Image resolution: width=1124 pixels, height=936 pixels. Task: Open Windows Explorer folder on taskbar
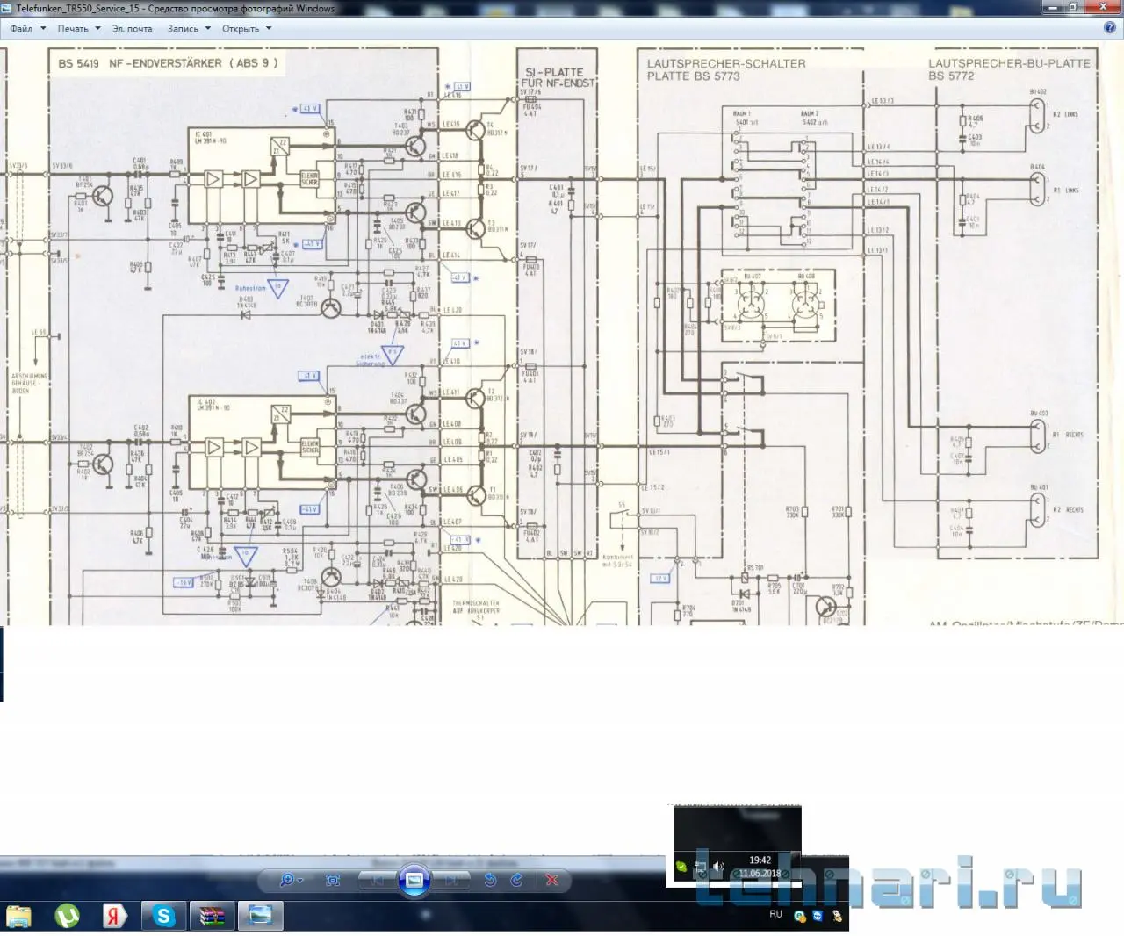[x=18, y=916]
